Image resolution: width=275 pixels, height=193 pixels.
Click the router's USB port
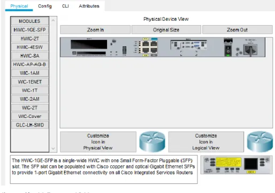click(124, 50)
